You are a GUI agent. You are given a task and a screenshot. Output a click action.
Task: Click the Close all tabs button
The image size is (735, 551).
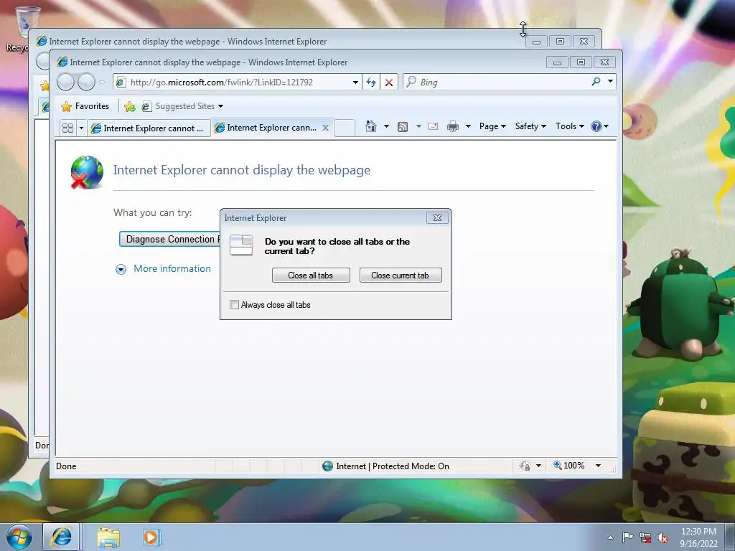pos(311,275)
